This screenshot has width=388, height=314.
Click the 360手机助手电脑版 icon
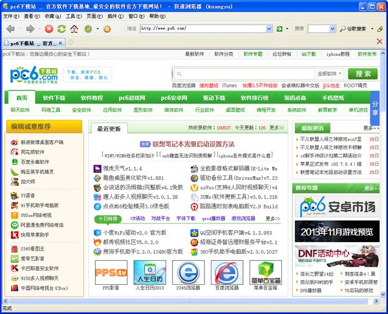[x=194, y=252]
